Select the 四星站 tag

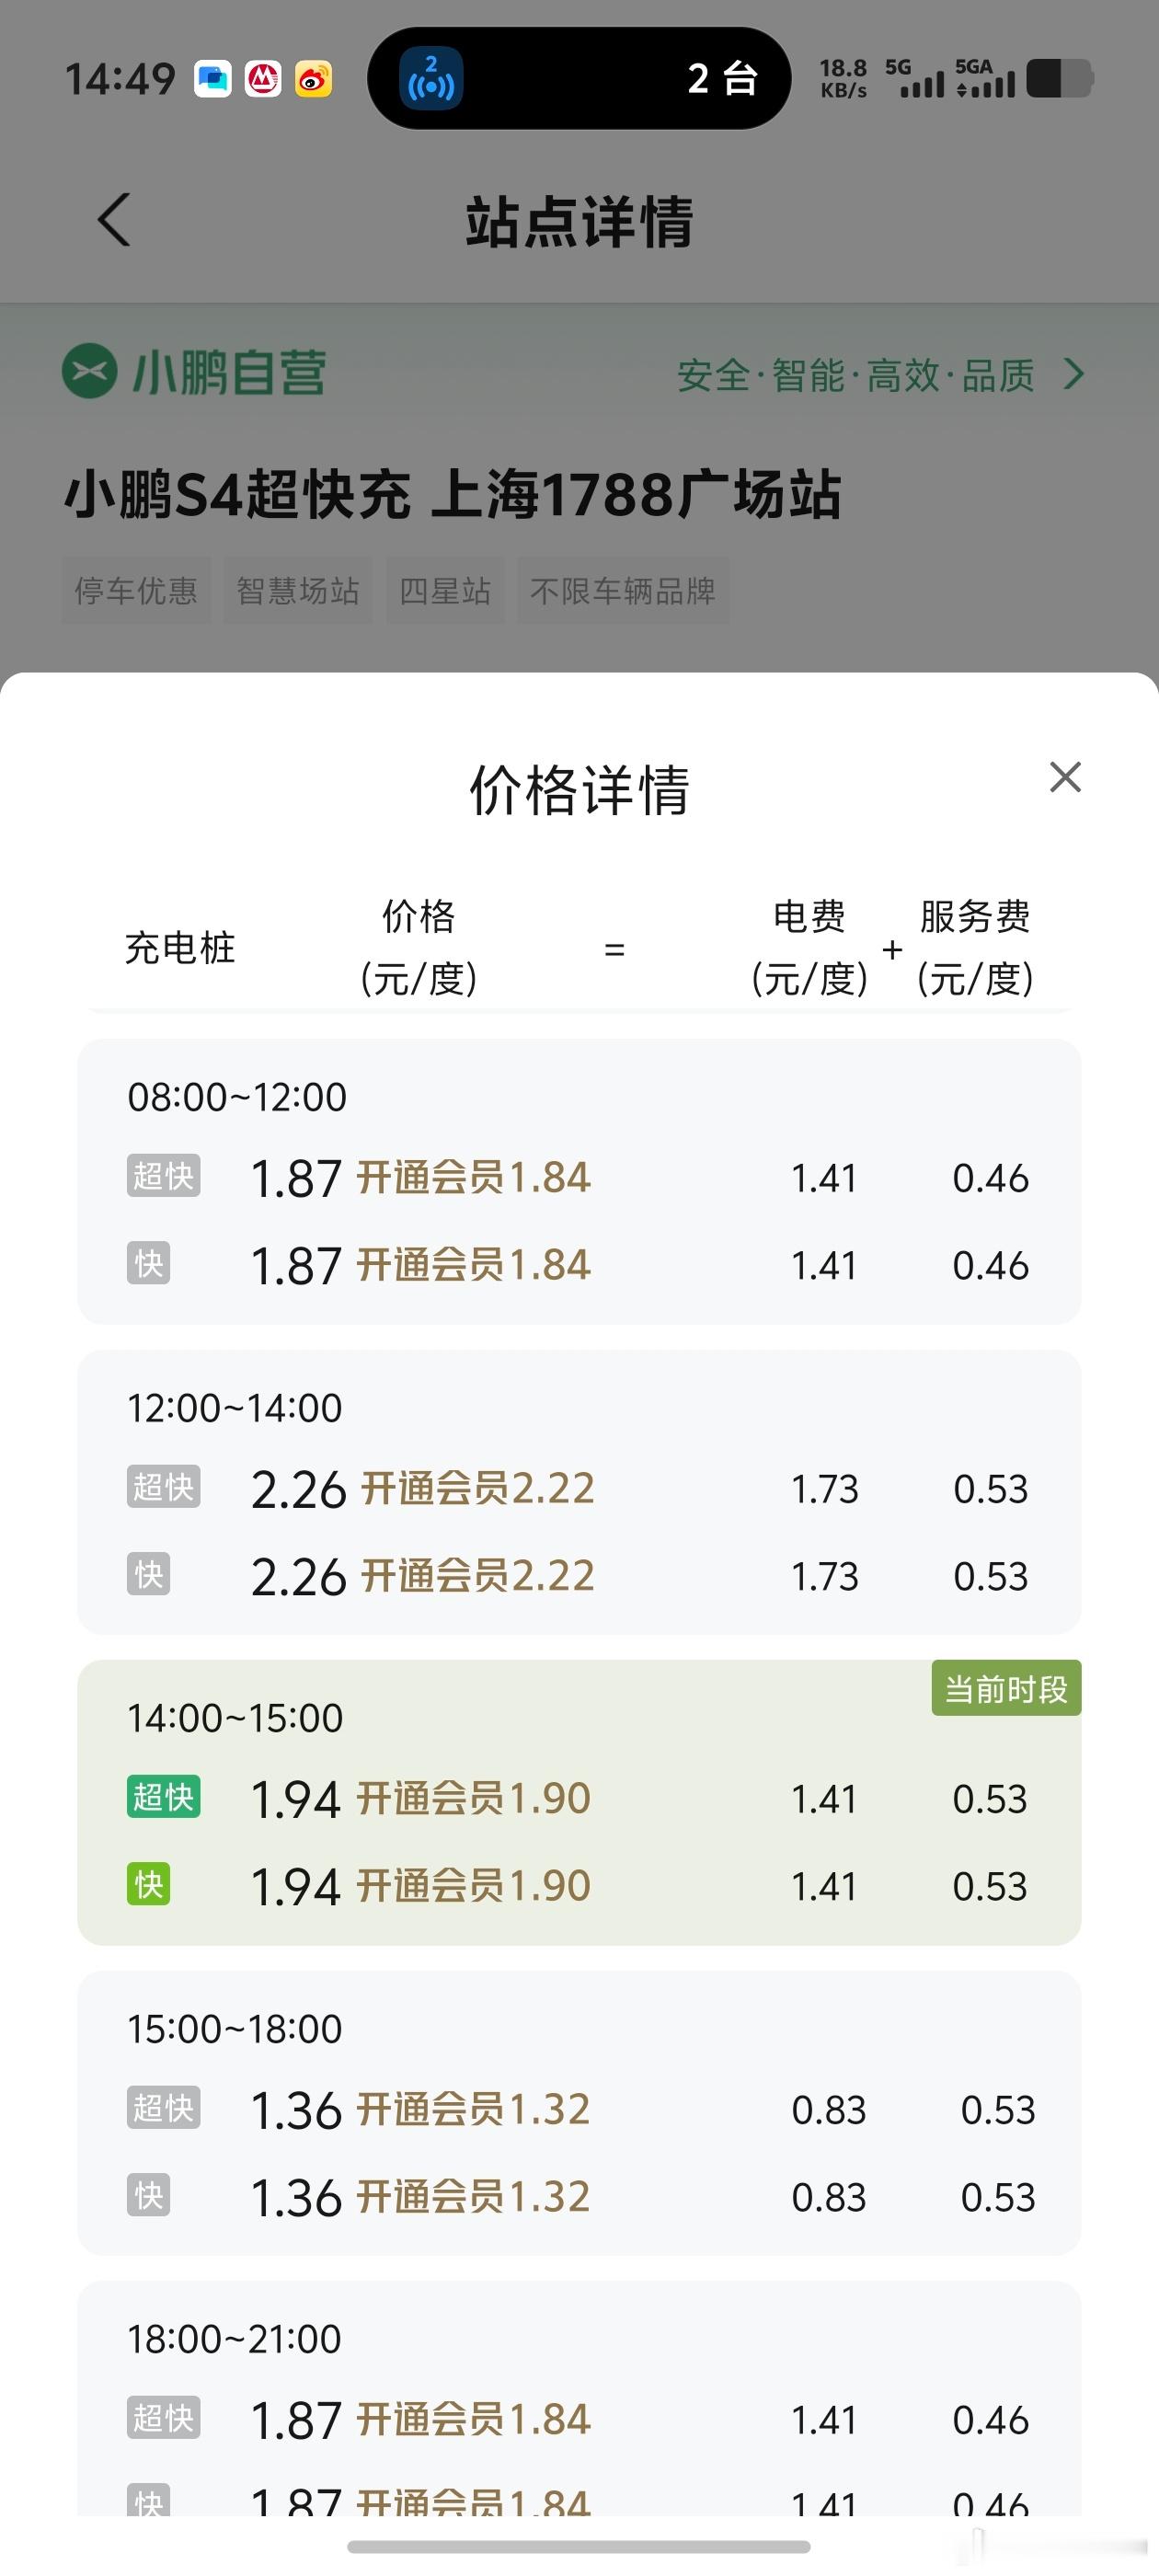click(x=445, y=590)
